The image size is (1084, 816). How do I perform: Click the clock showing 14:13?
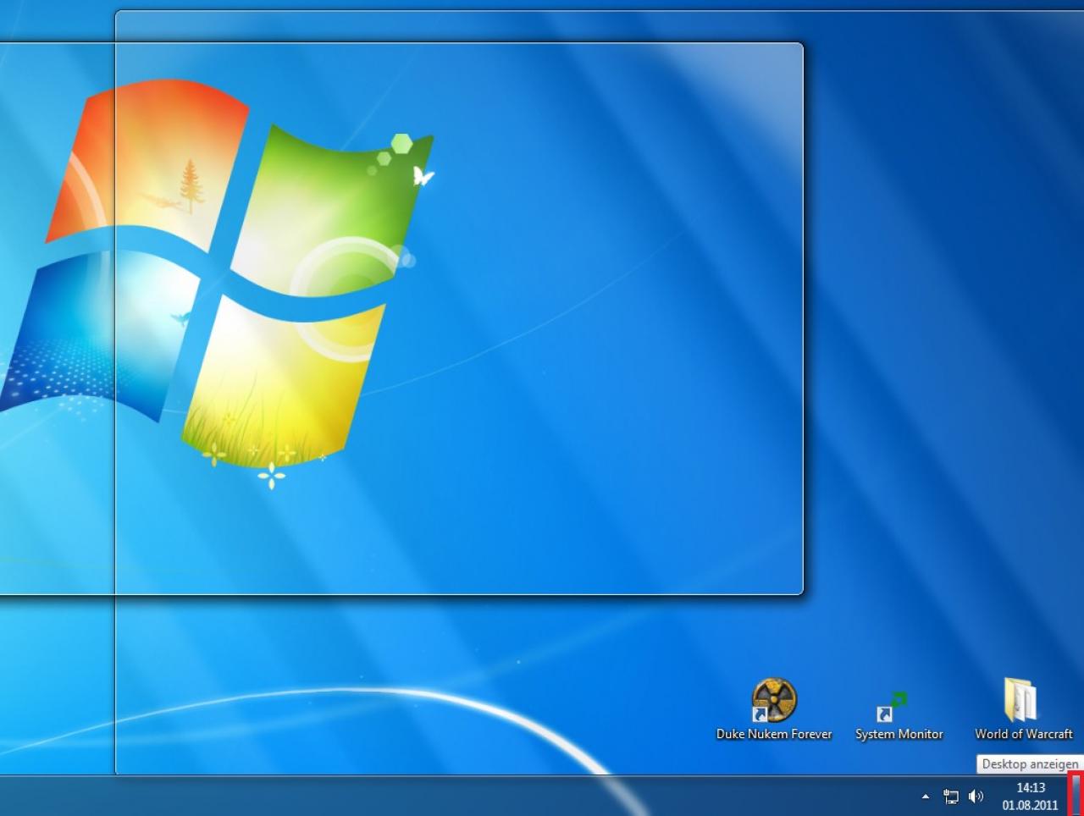click(1031, 788)
